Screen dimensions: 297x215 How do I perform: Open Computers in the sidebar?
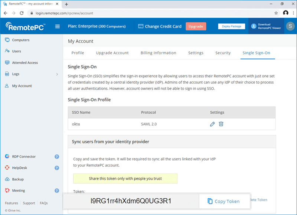coord(21,40)
